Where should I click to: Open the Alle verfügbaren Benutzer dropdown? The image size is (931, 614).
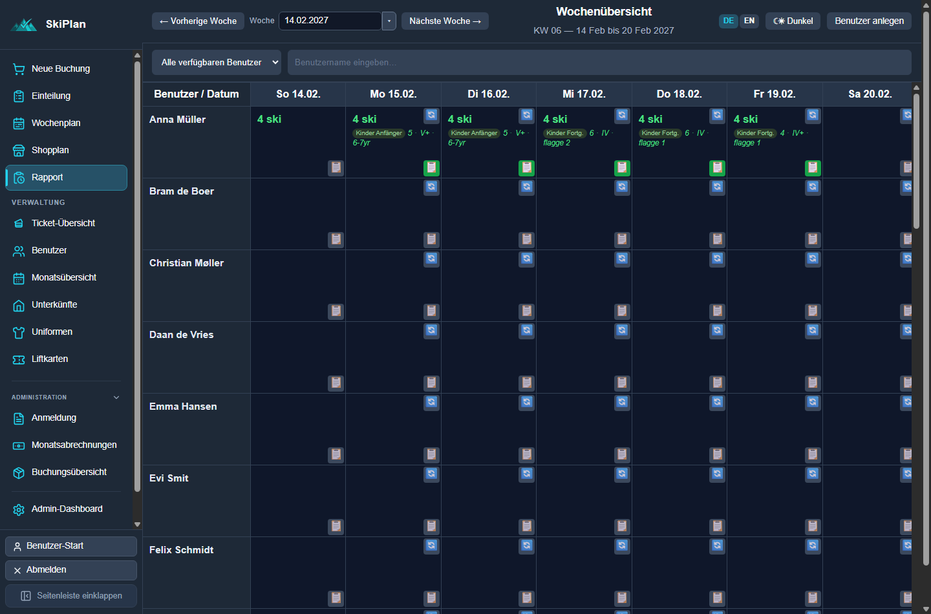point(217,63)
